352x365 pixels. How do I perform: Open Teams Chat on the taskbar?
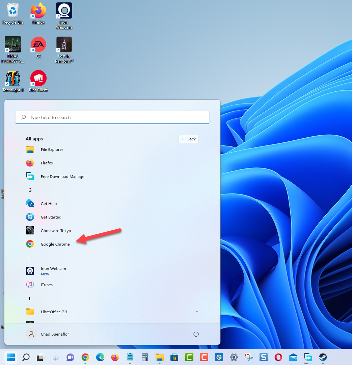[70, 357]
